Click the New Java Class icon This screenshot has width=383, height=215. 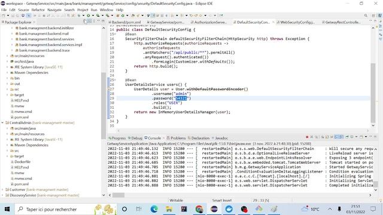click(x=123, y=16)
